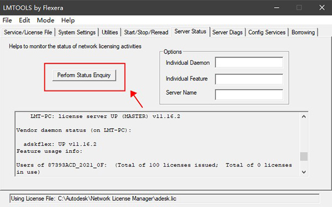332x207 pixels.
Task: Click the status output scroll up arrow
Action: click(x=304, y=116)
